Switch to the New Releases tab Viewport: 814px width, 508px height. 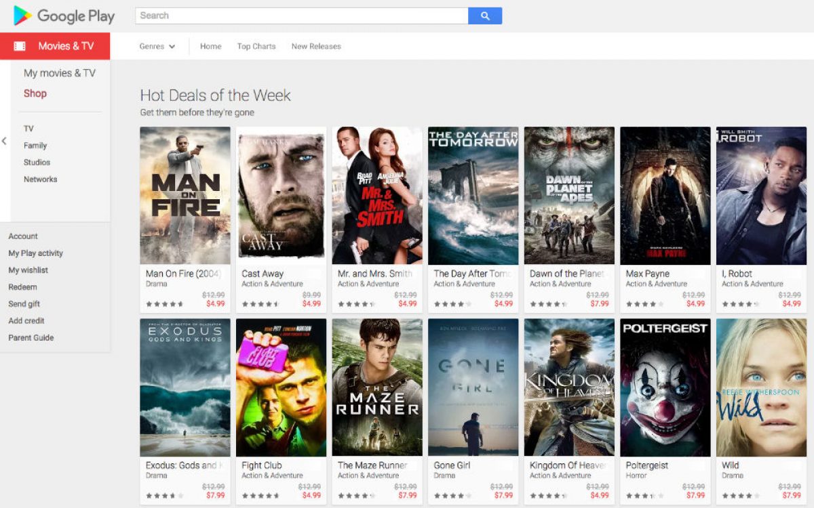coord(316,46)
